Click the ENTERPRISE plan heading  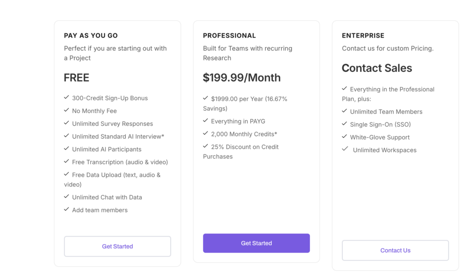363,35
